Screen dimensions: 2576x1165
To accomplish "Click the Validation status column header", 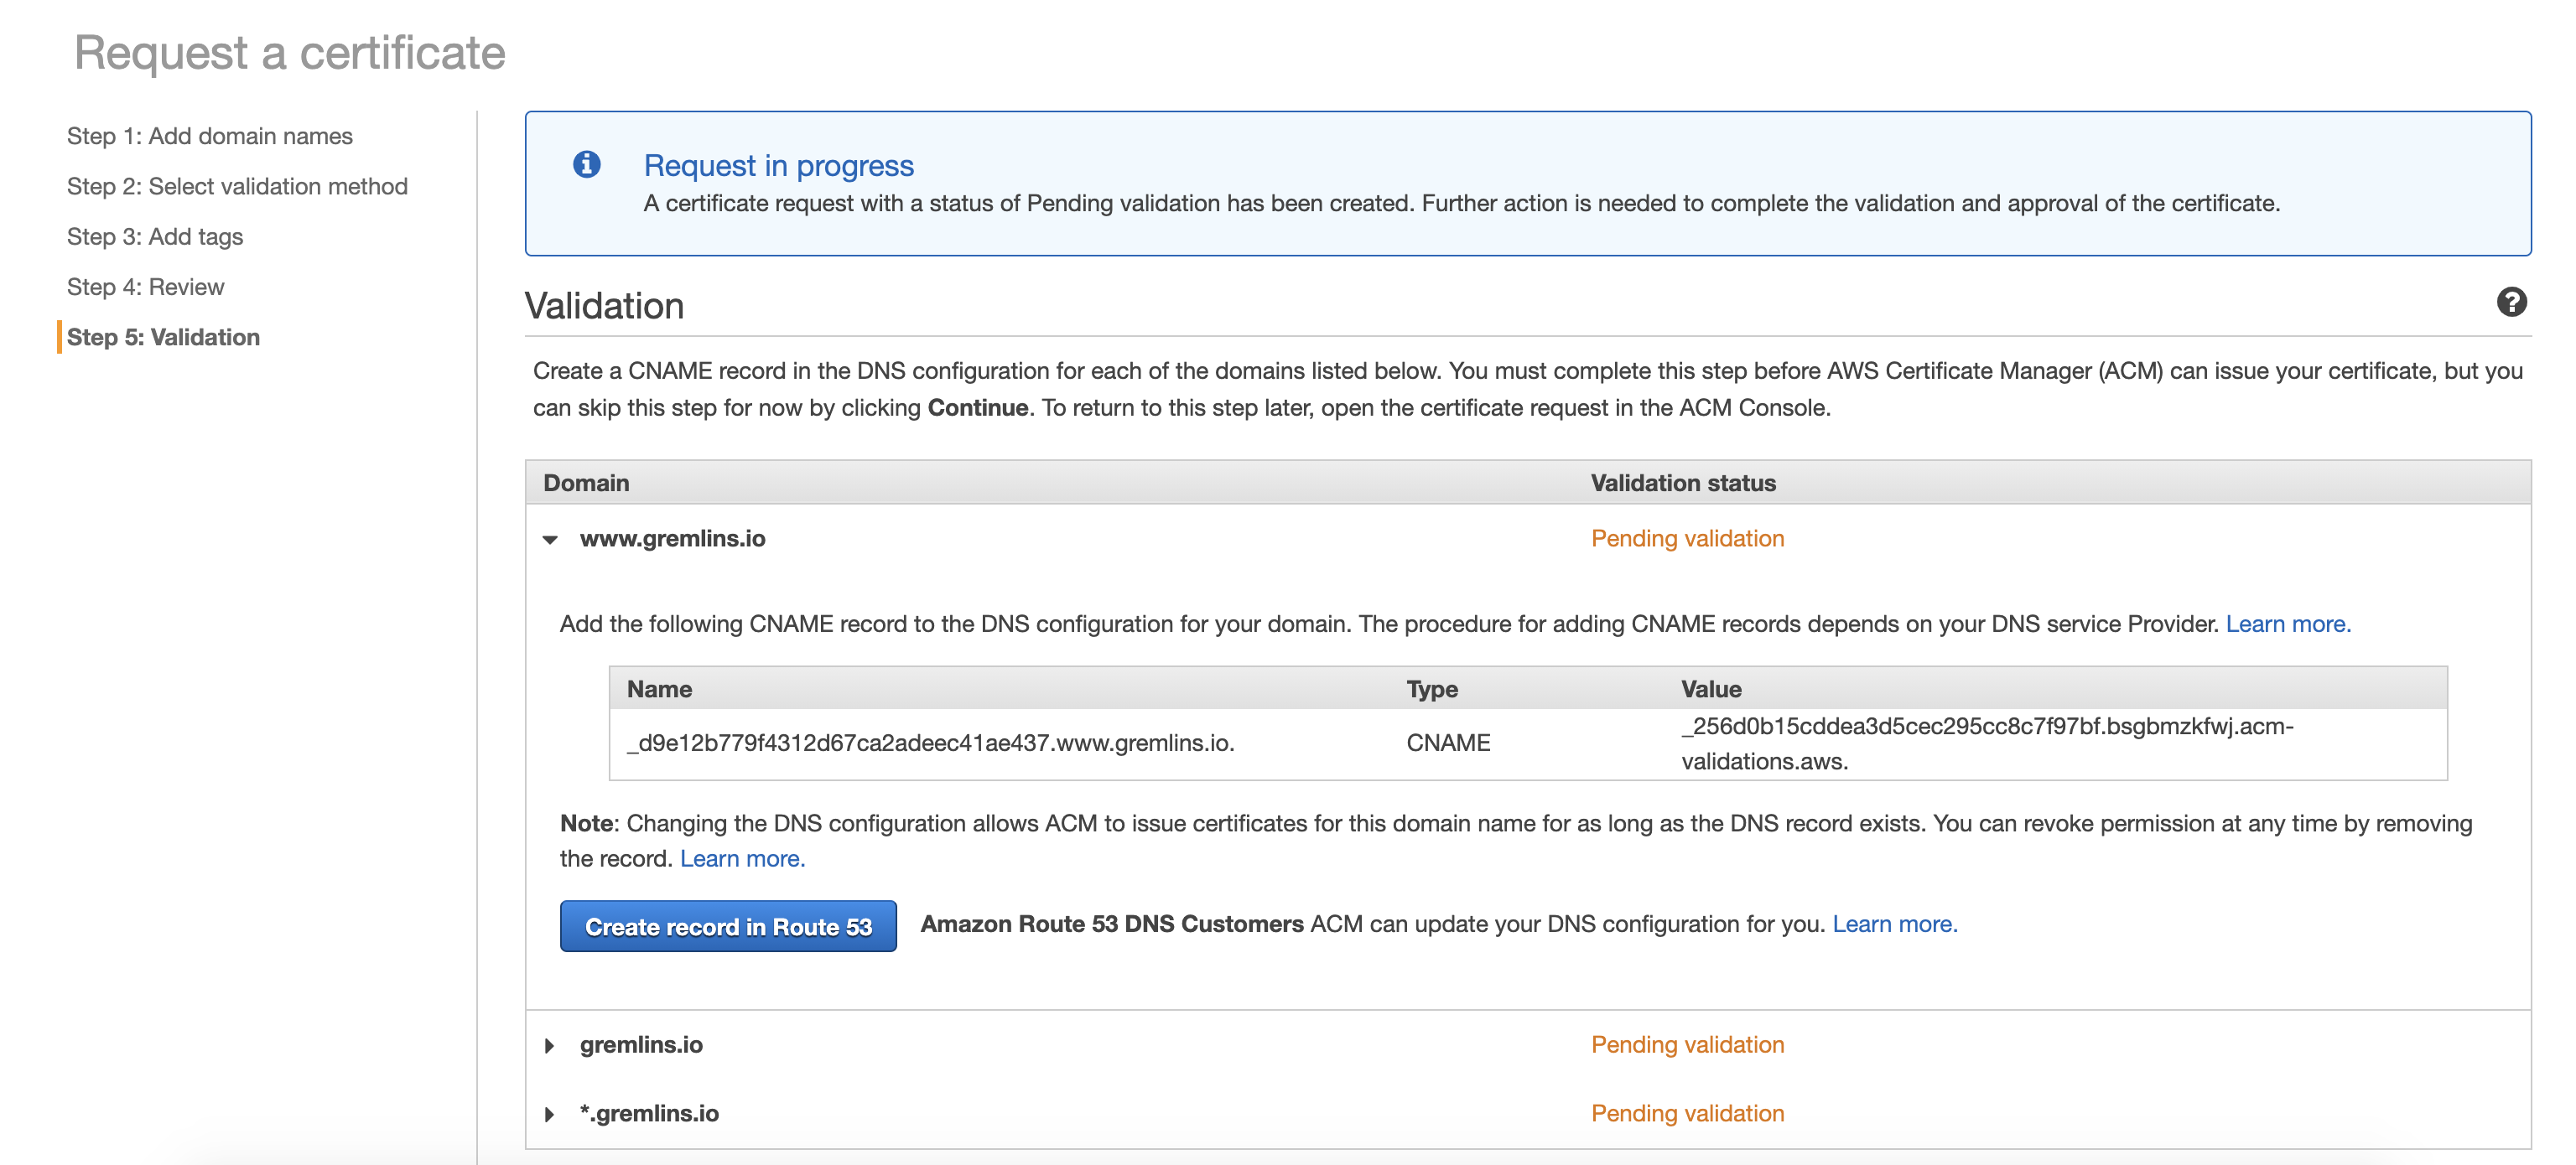I will tap(1683, 484).
